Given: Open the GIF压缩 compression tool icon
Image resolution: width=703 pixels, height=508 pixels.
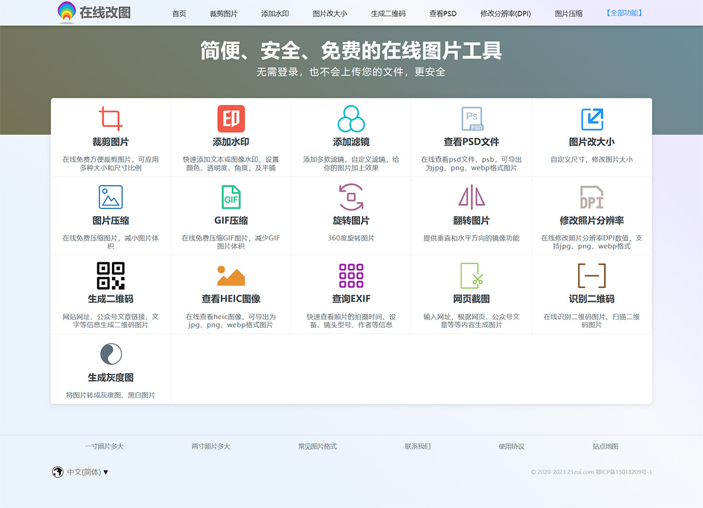Looking at the screenshot, I should (x=231, y=197).
